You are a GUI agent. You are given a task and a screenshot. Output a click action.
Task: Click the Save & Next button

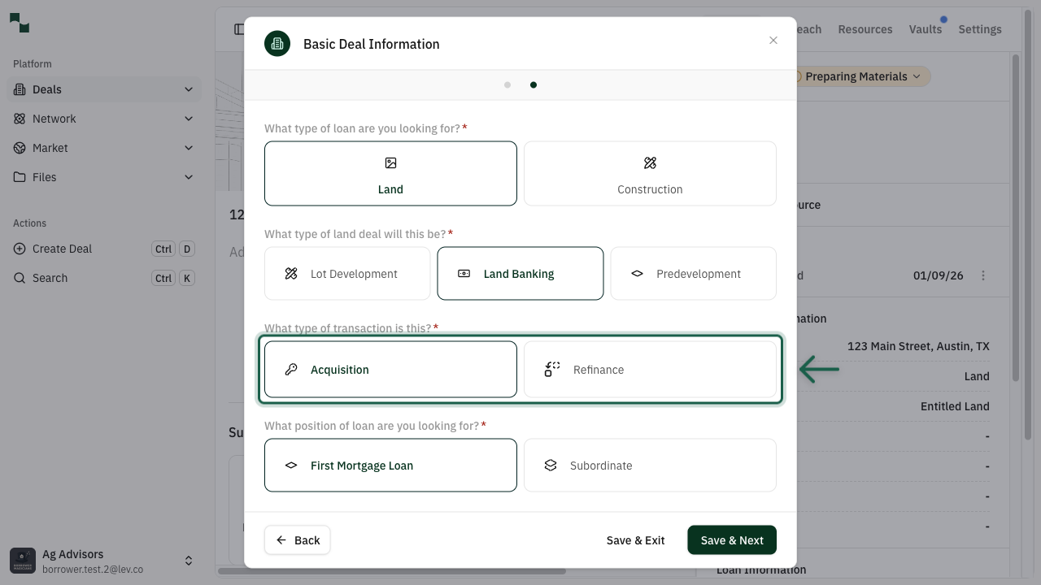coord(731,539)
